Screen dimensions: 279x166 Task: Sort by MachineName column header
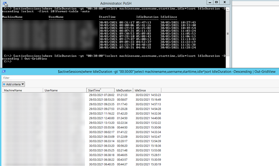click(x=22, y=90)
